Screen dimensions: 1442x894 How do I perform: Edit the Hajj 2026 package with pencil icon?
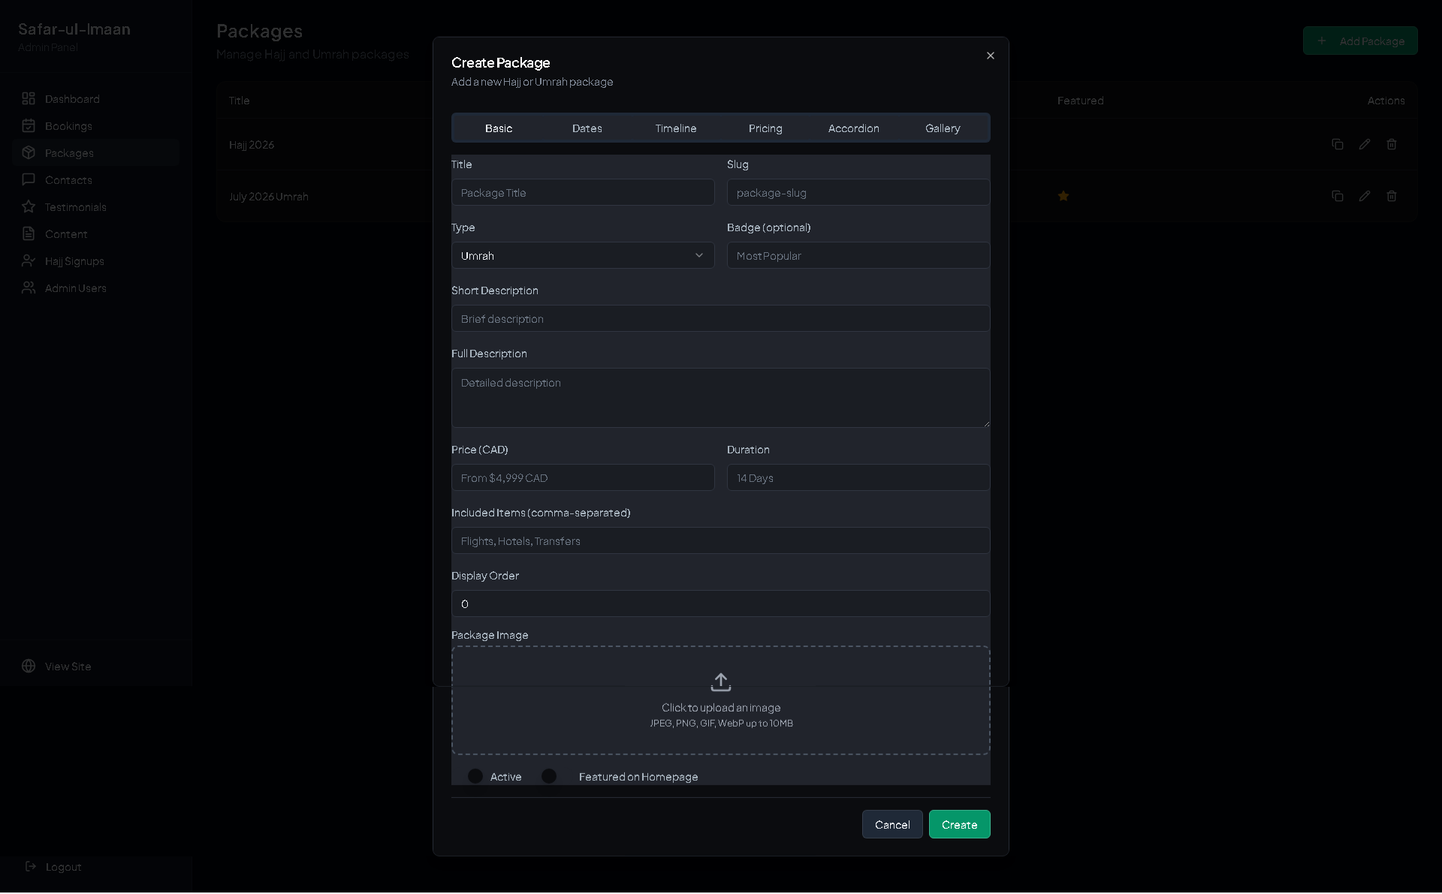(1365, 144)
